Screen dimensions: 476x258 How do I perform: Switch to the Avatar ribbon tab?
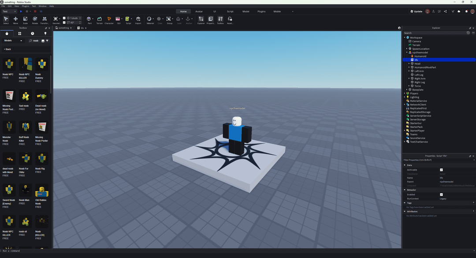click(x=199, y=11)
